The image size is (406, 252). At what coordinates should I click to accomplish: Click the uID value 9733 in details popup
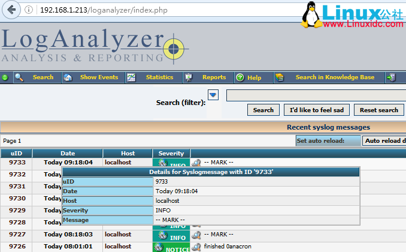162,181
